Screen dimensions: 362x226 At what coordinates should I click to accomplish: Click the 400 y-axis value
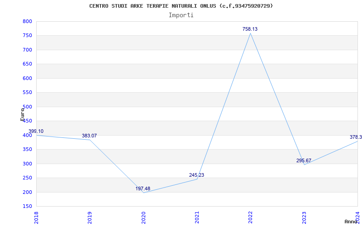27,135
